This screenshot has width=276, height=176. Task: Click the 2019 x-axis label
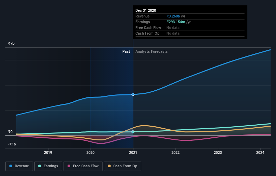[48, 152]
